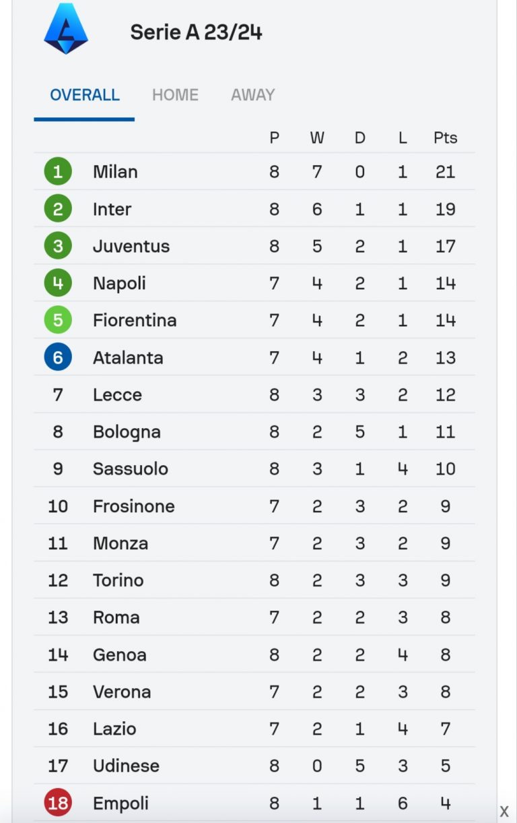This screenshot has width=517, height=823.
Task: Close the widget with the x button
Action: (504, 812)
